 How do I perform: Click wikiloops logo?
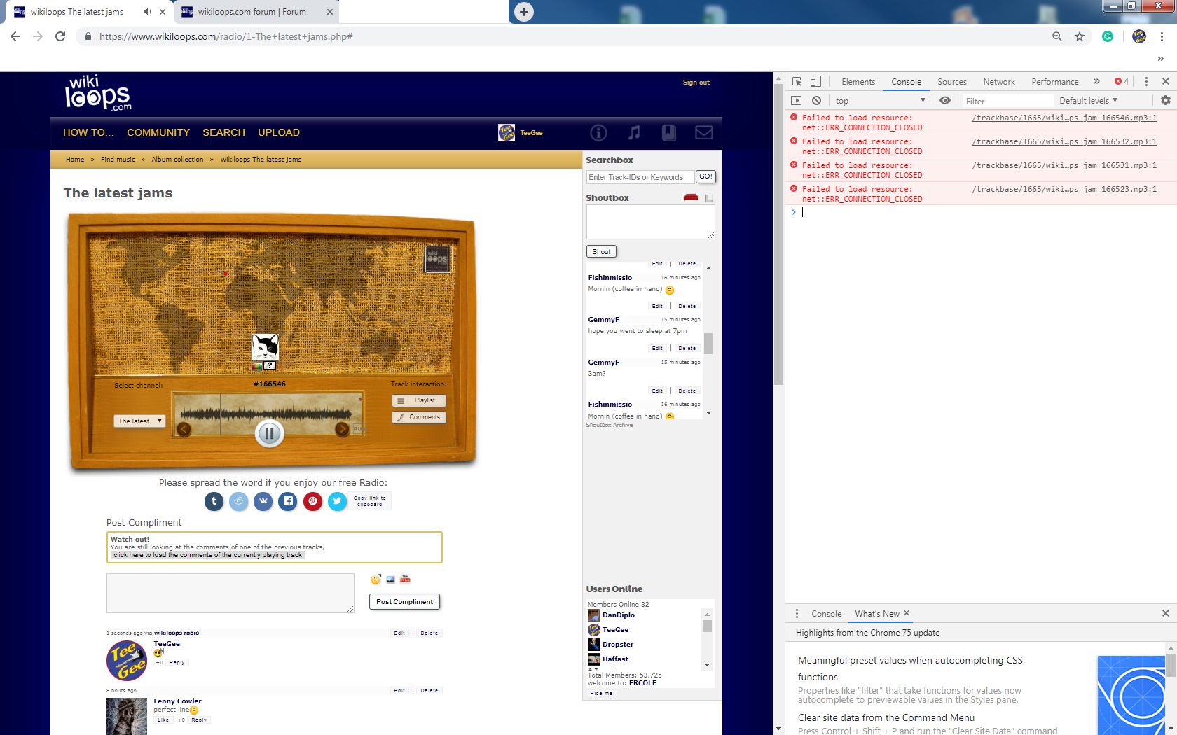(x=98, y=92)
